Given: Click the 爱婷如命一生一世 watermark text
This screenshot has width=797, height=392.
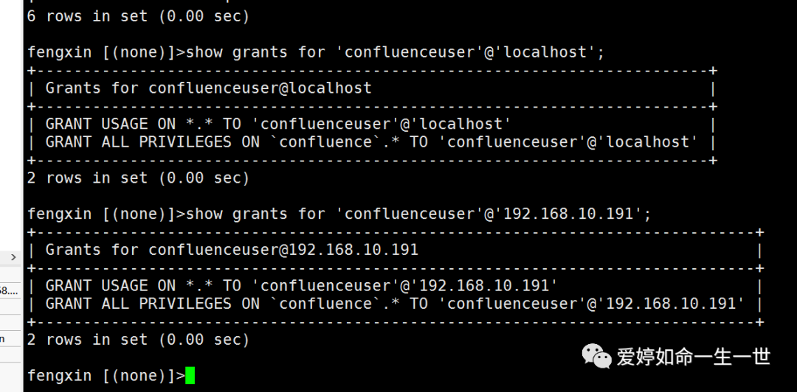Looking at the screenshot, I should 694,357.
